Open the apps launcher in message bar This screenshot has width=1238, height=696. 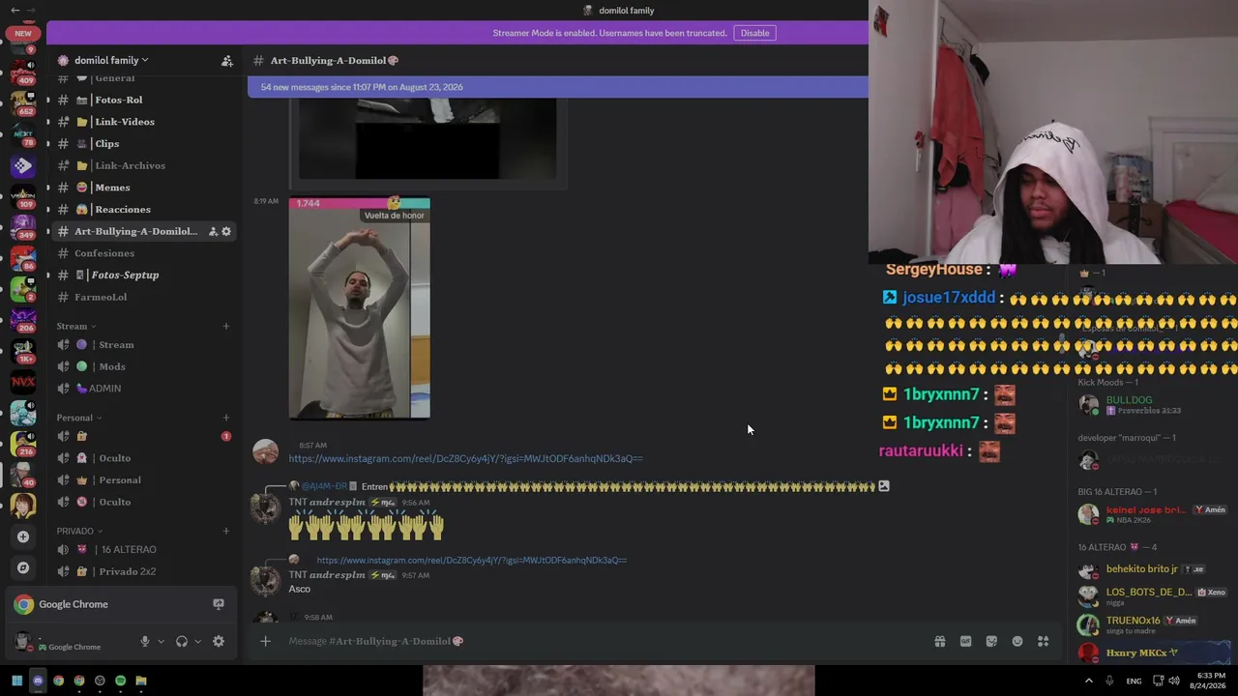1043,641
